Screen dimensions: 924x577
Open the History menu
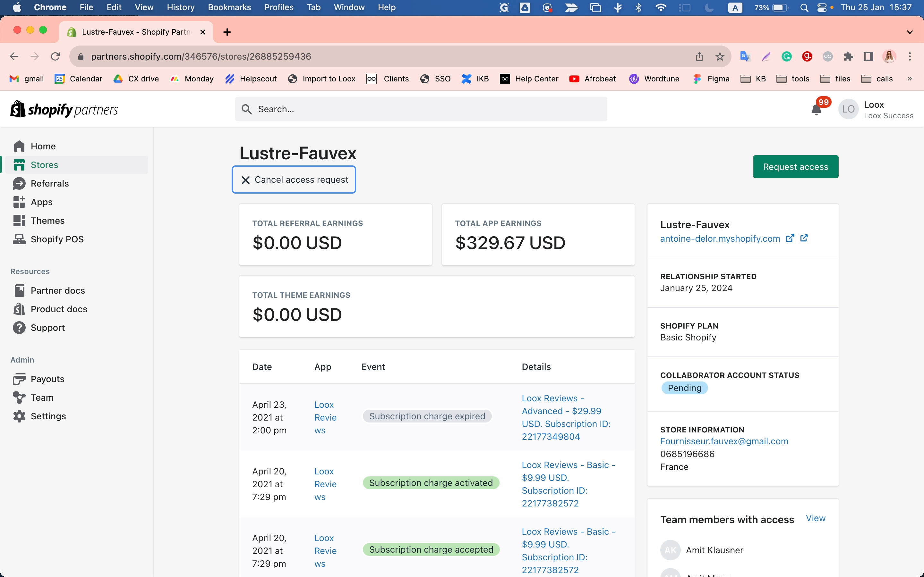pyautogui.click(x=181, y=8)
